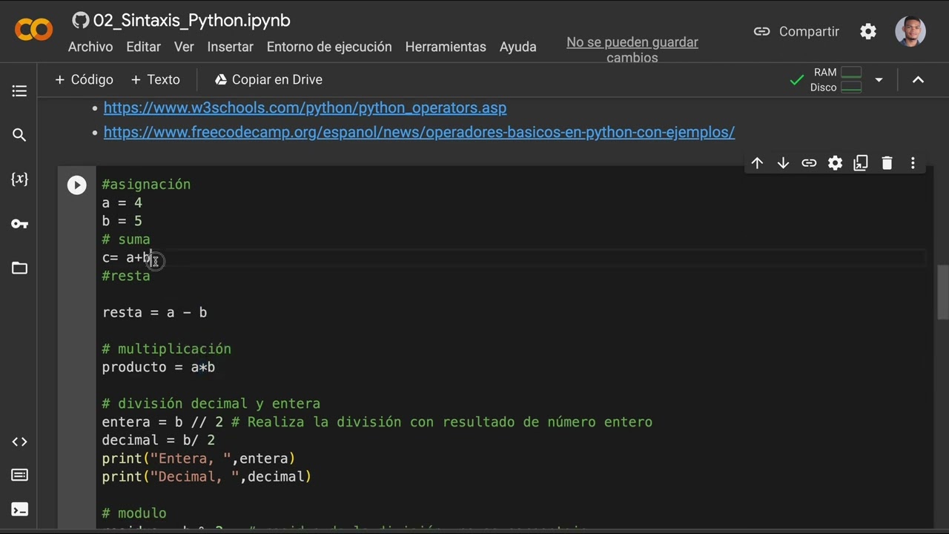Click the #resta comment line
The width and height of the screenshot is (949, 534).
(126, 276)
